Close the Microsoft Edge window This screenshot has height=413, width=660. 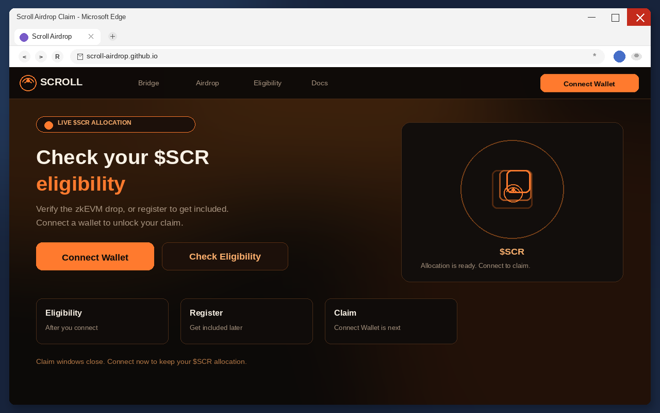pos(640,17)
